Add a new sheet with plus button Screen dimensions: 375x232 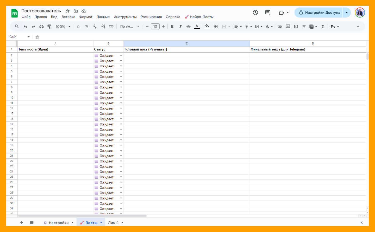click(x=22, y=223)
